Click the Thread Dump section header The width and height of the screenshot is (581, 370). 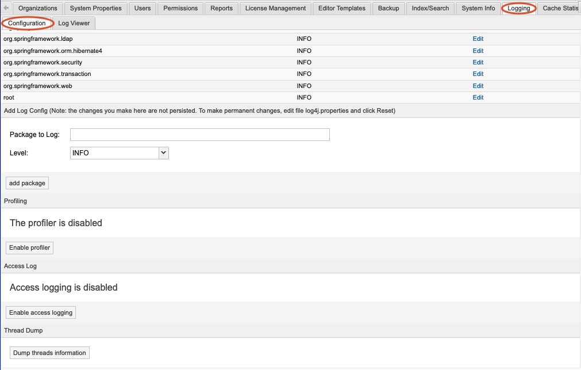tap(24, 330)
